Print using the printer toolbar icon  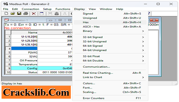point(26,14)
